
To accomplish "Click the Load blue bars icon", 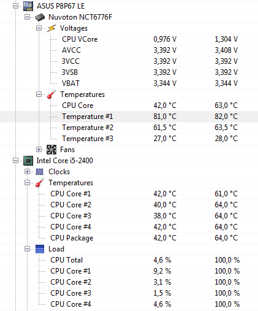I will [x=40, y=249].
